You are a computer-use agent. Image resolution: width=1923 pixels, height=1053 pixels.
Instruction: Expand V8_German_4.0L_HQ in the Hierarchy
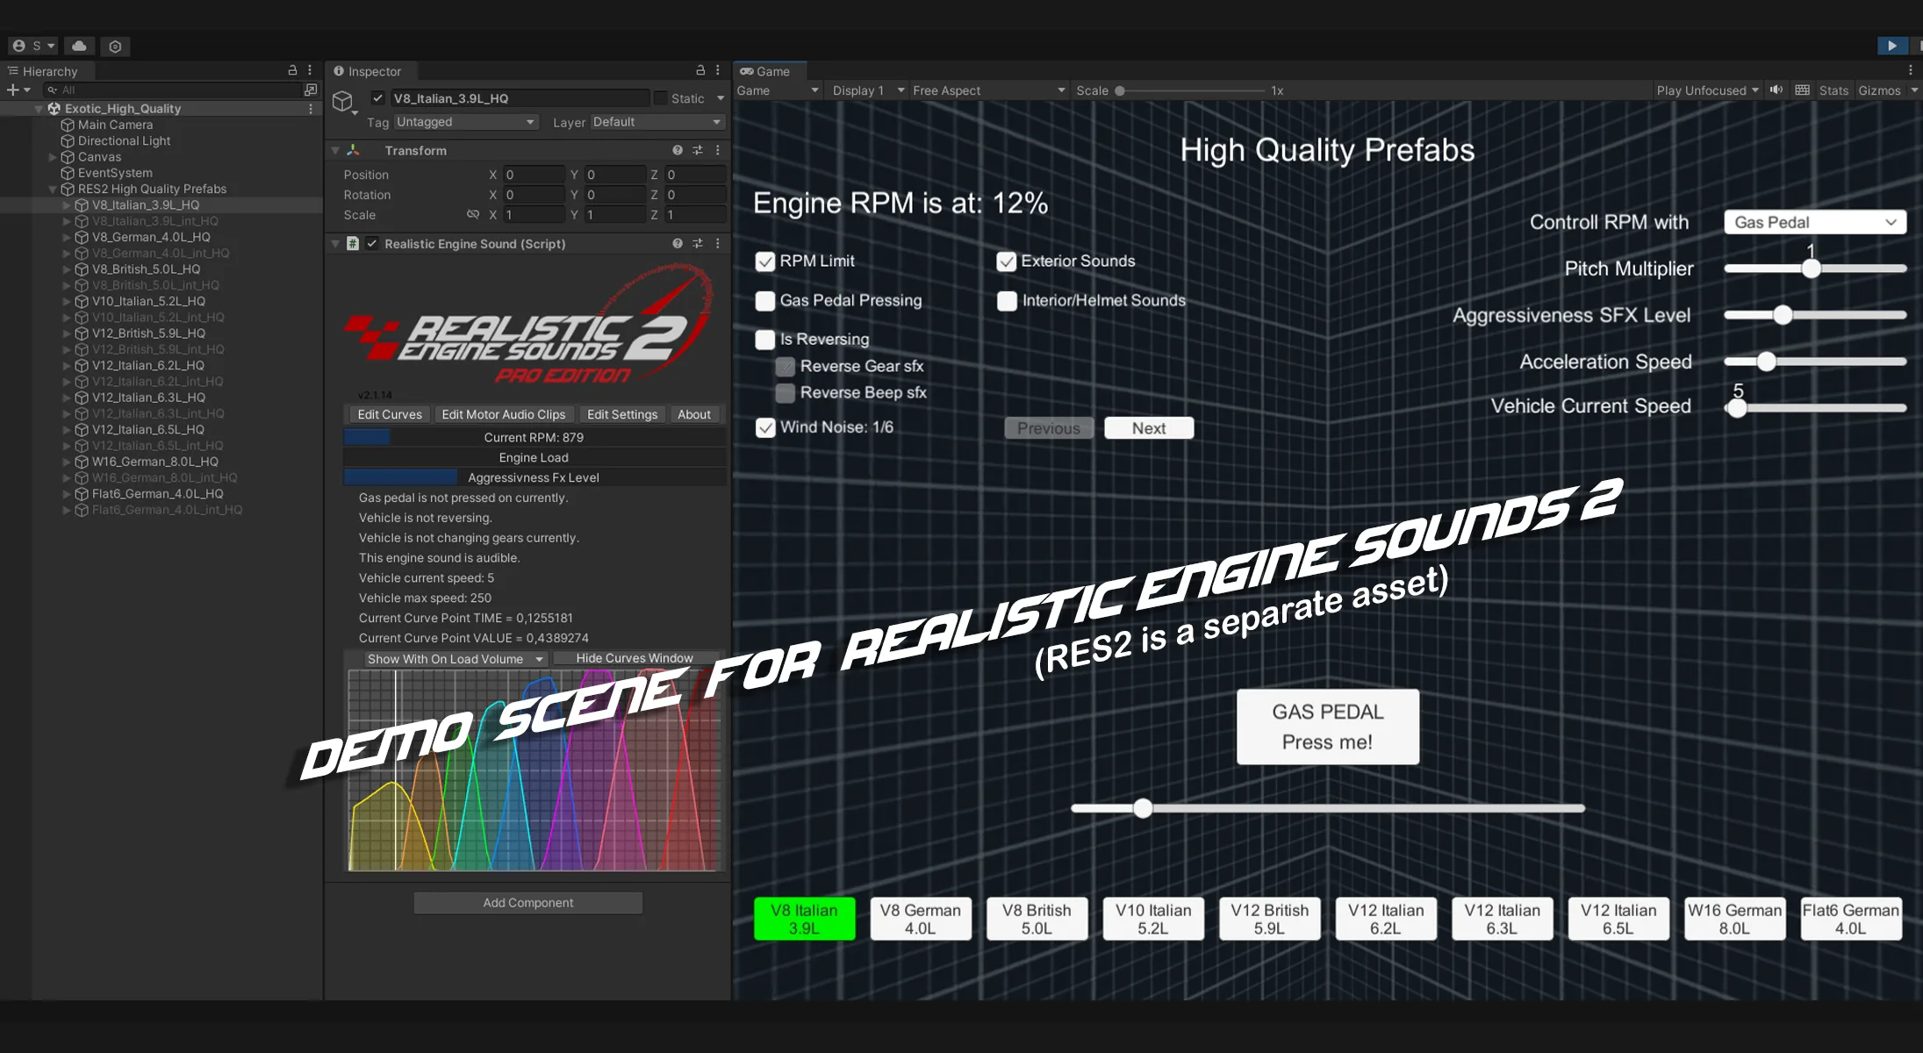pyautogui.click(x=66, y=237)
